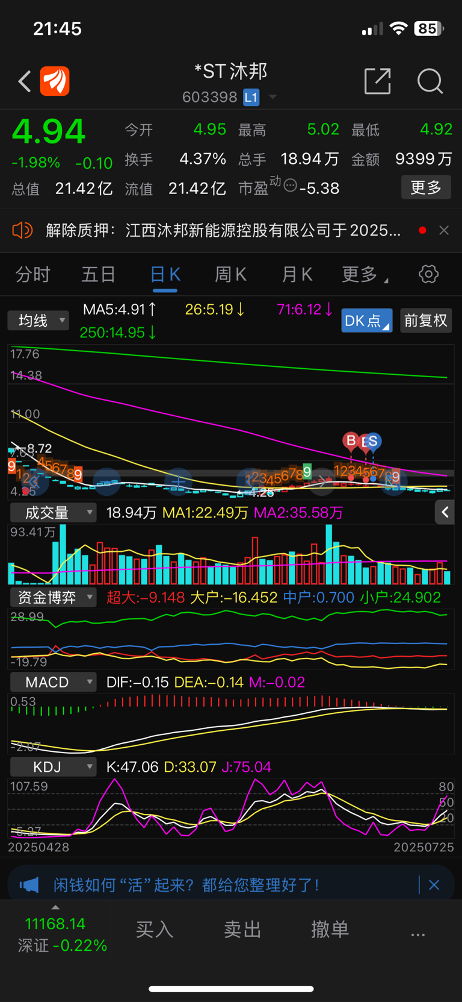Expand the 更多 period menu
The width and height of the screenshot is (462, 1002).
tap(365, 275)
